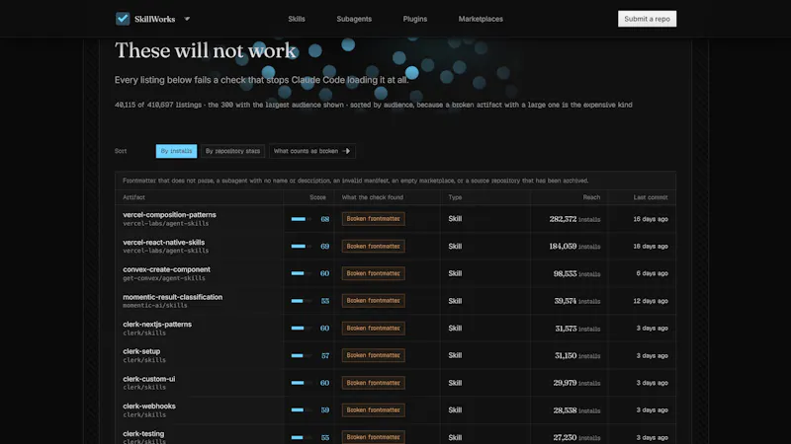Click arrow icon in What counts as broken
The height and width of the screenshot is (444, 791).
tap(346, 151)
